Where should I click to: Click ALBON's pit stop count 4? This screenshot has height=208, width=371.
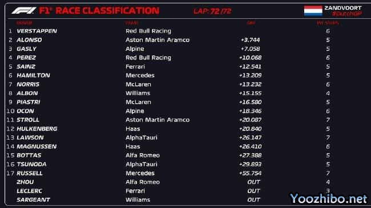coord(328,93)
